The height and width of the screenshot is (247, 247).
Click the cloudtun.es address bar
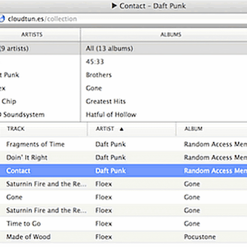(x=124, y=19)
